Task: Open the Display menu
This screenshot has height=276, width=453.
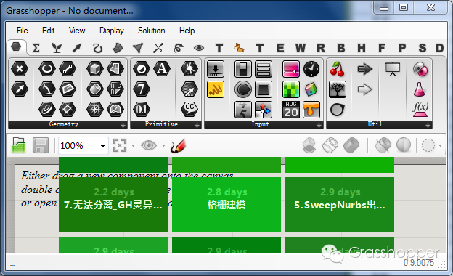Action: point(112,31)
